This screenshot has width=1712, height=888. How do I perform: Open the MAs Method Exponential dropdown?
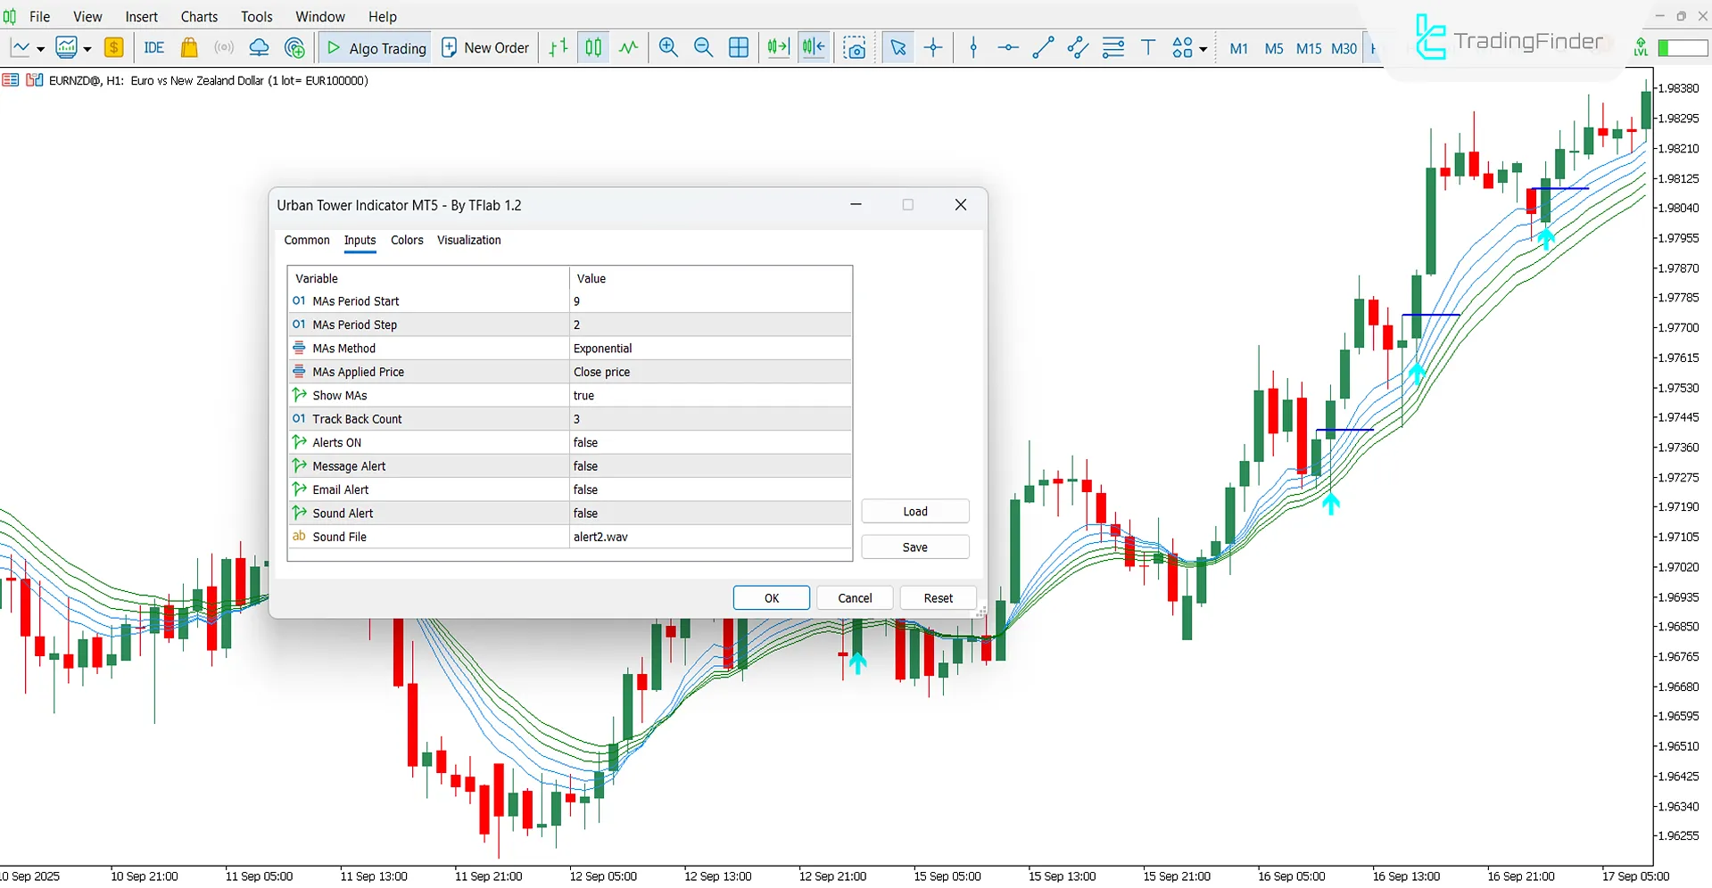(710, 349)
